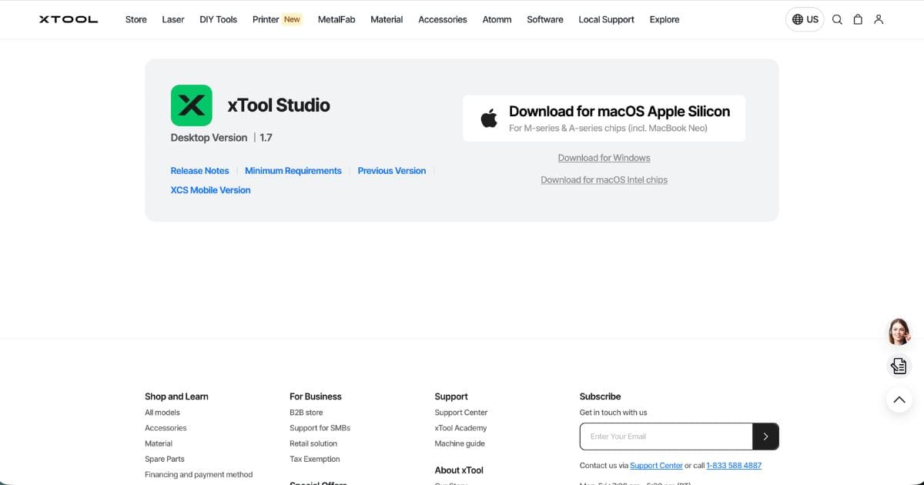Open B2B store link

point(306,413)
